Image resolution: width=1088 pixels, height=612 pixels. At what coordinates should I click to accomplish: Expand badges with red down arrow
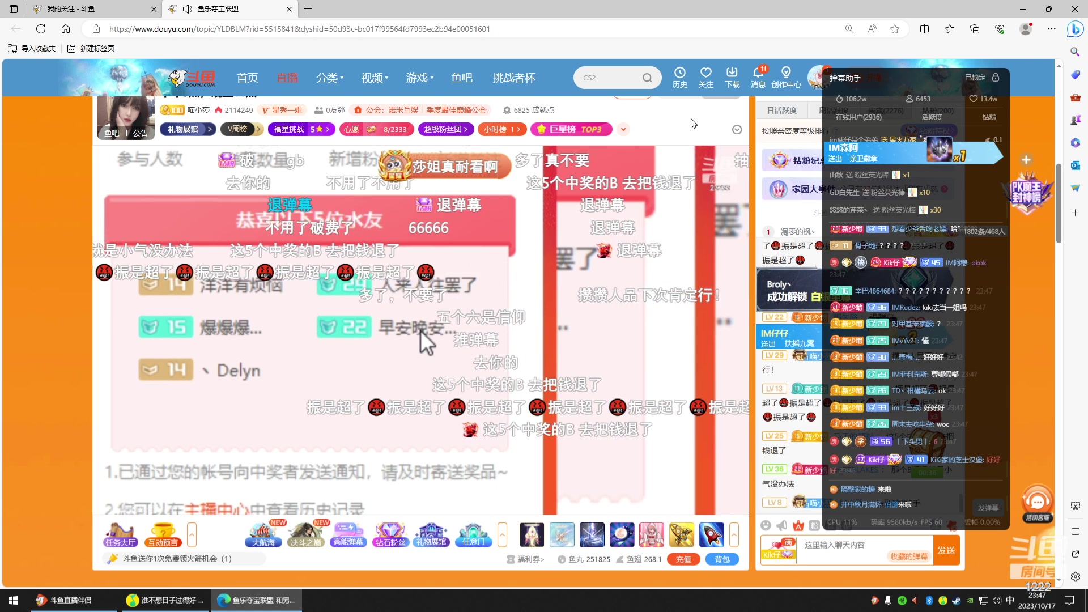(x=623, y=129)
